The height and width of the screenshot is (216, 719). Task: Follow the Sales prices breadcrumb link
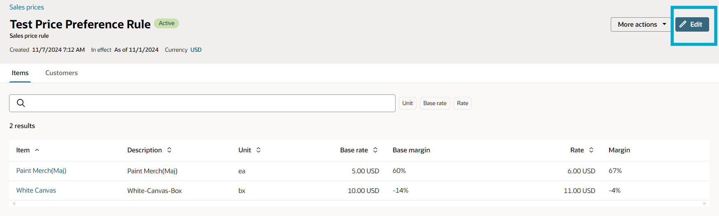point(26,7)
